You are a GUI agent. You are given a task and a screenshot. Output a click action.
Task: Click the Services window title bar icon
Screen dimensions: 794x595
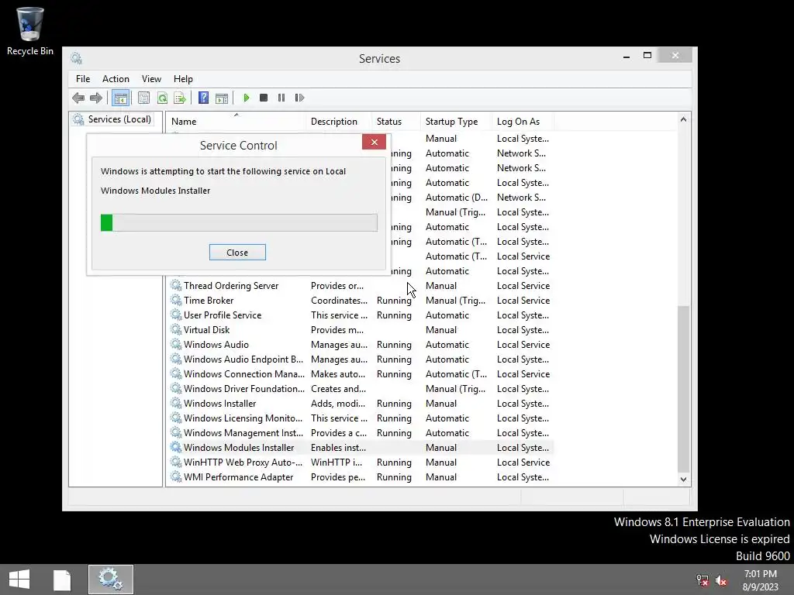[77, 58]
